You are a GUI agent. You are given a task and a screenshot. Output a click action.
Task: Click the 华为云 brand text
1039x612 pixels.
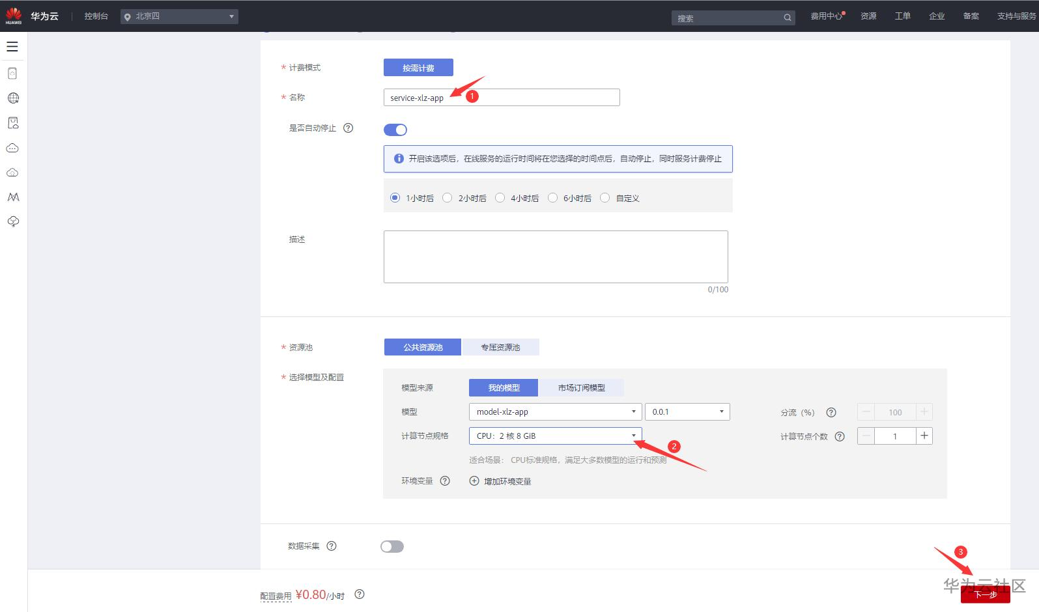tap(44, 16)
